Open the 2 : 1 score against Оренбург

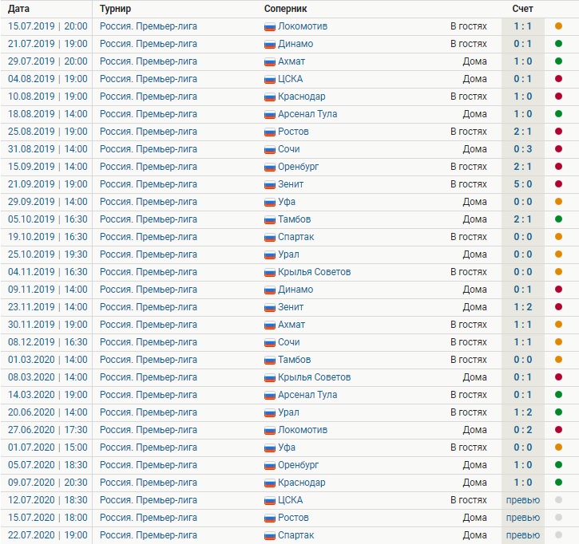523,167
